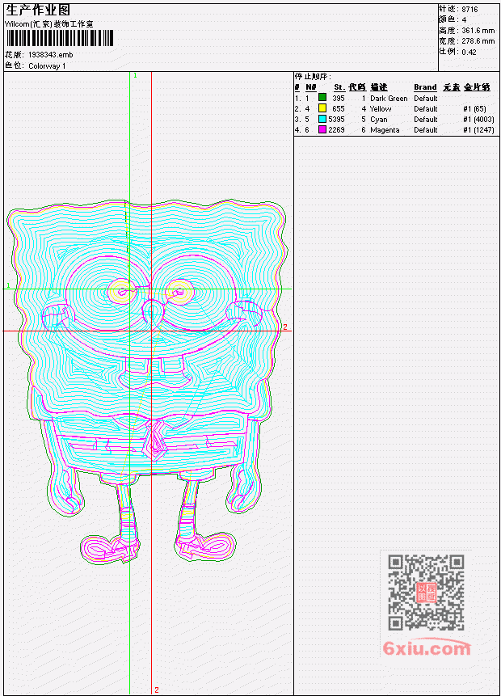Click the stitch count value 8716
The height and width of the screenshot is (696, 501).
point(469,10)
